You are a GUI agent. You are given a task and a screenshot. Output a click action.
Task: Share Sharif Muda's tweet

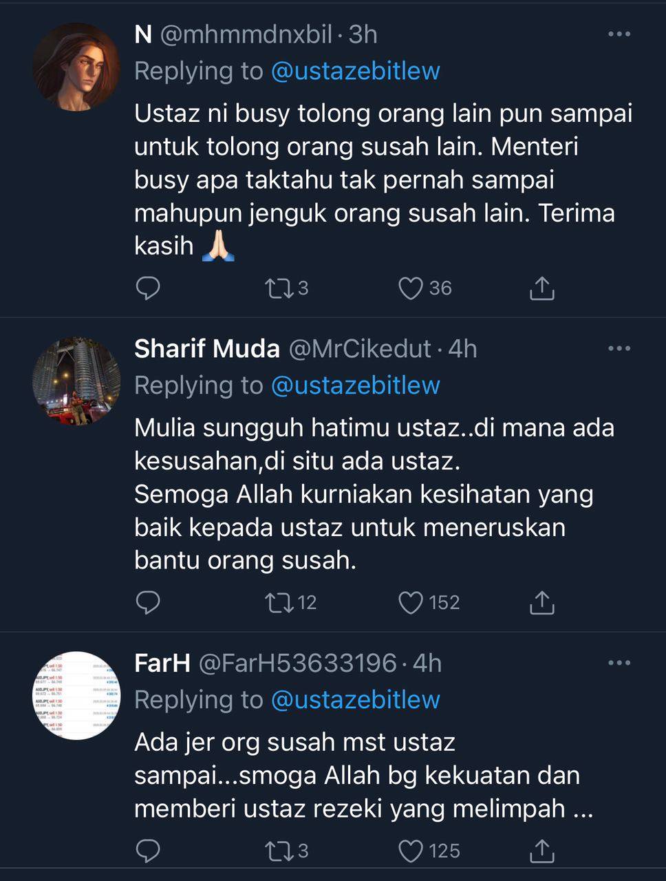point(542,603)
